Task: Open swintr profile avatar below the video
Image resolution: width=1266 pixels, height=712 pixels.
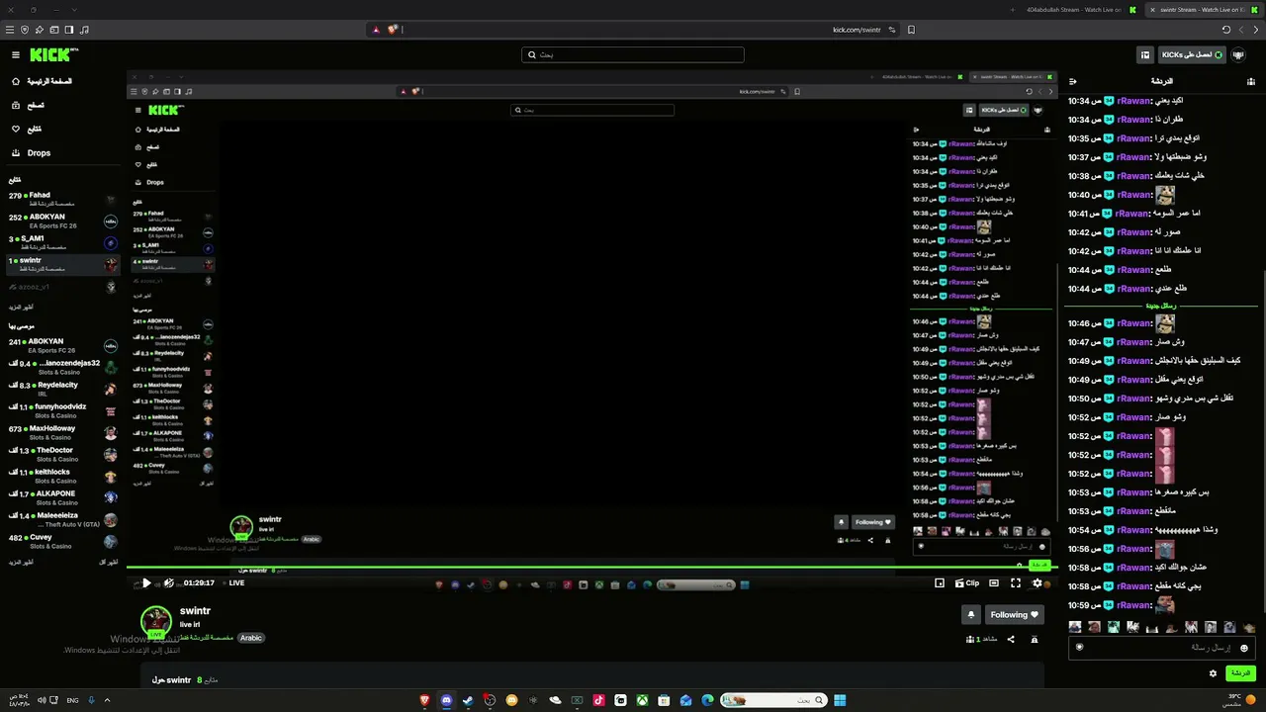Action: pyautogui.click(x=156, y=622)
